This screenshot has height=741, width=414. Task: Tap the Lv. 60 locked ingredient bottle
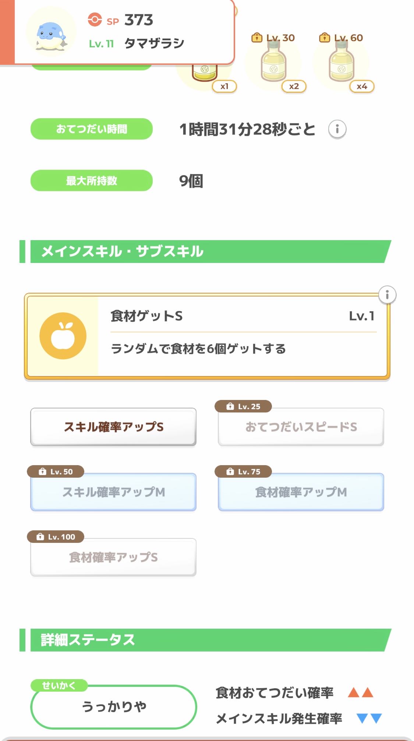[x=341, y=63]
